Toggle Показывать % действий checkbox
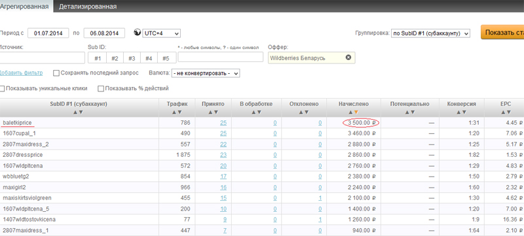Screen dimensions: 524x236 tap(101, 89)
